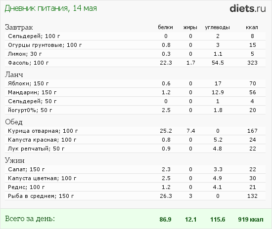The height and width of the screenshot is (229, 272).
Task: Click Фасоль protein value 22.3
Action: click(166, 63)
